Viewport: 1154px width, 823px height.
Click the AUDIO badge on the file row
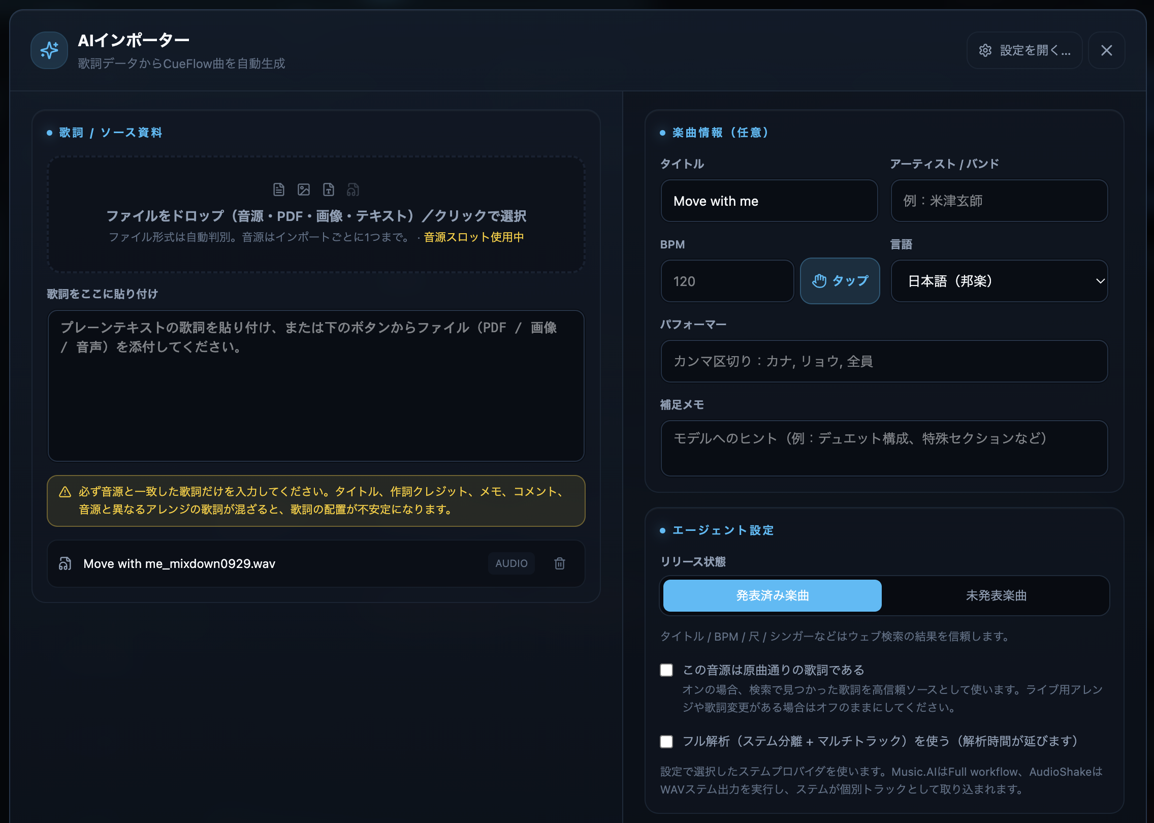pos(511,563)
